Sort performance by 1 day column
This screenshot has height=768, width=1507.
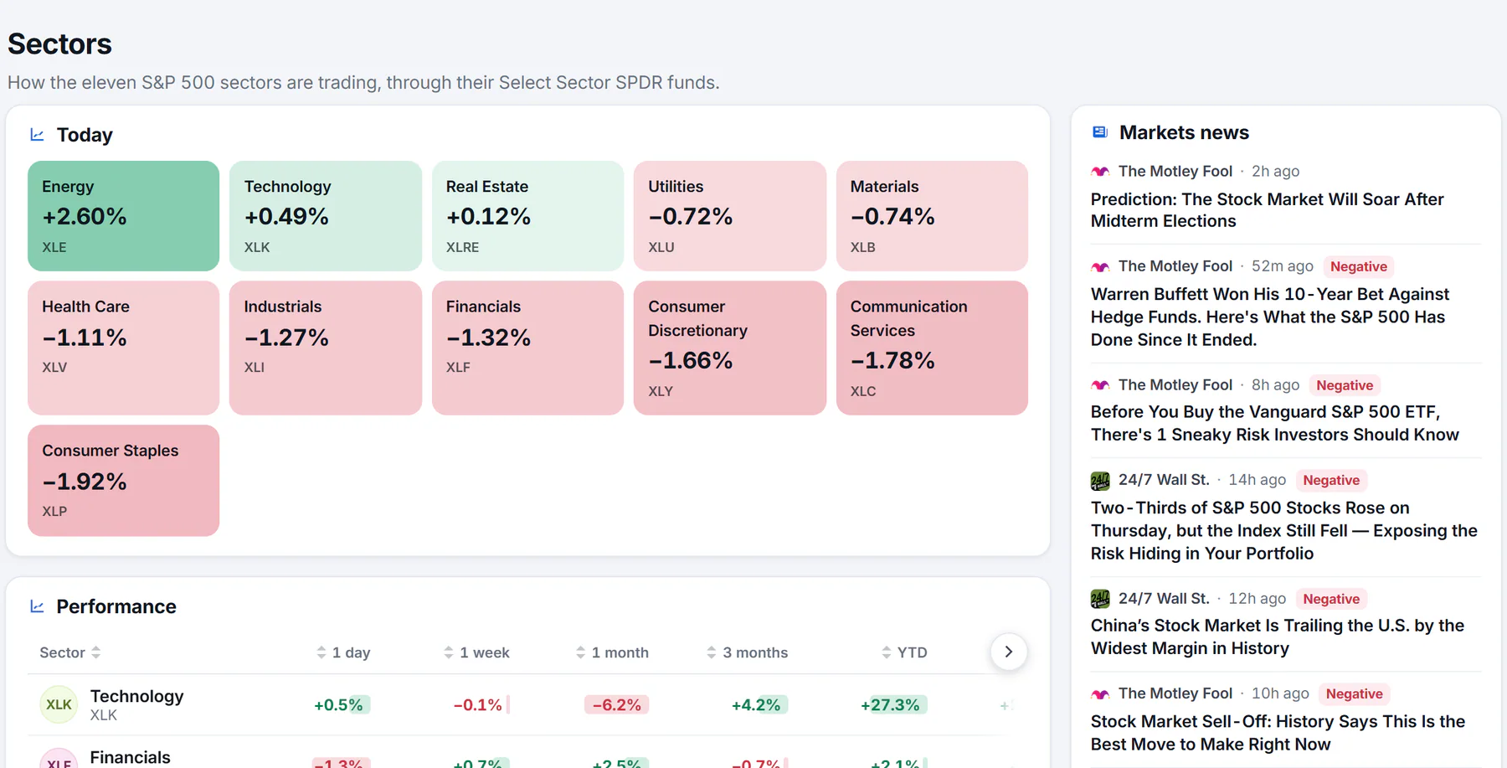pyautogui.click(x=343, y=652)
